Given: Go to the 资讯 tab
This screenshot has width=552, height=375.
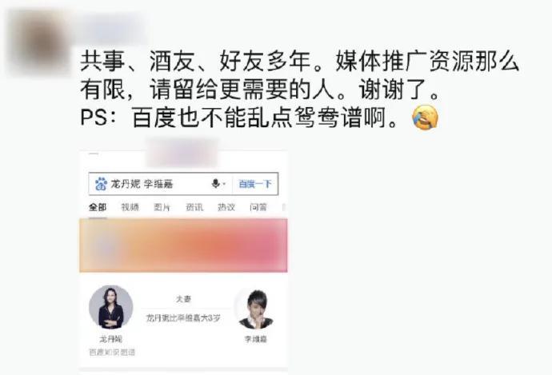Looking at the screenshot, I should pos(194,207).
